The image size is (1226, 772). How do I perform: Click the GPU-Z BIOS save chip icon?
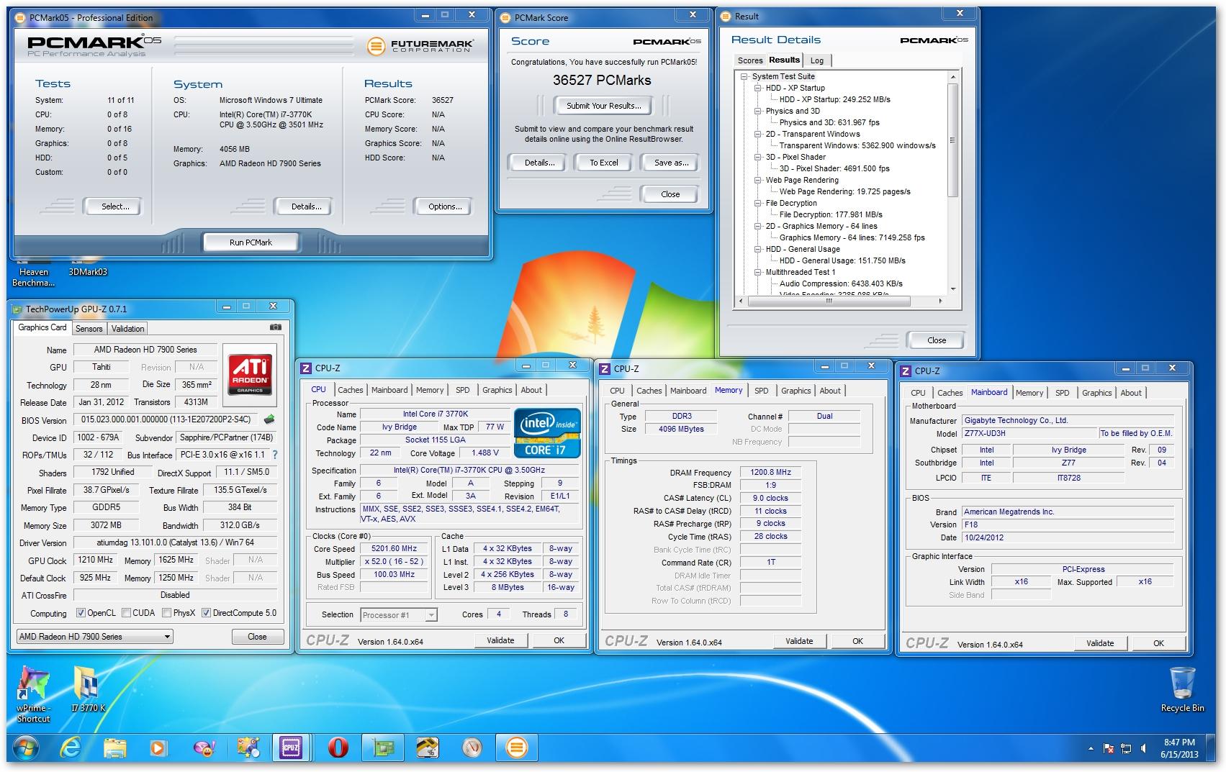[x=269, y=419]
